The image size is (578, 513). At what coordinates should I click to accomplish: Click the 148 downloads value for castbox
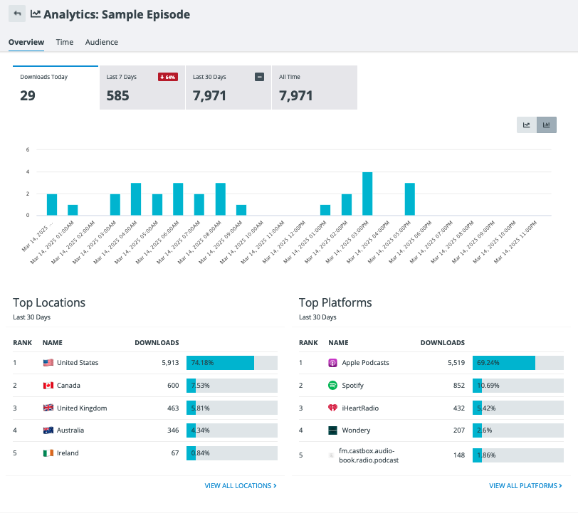[x=459, y=455]
